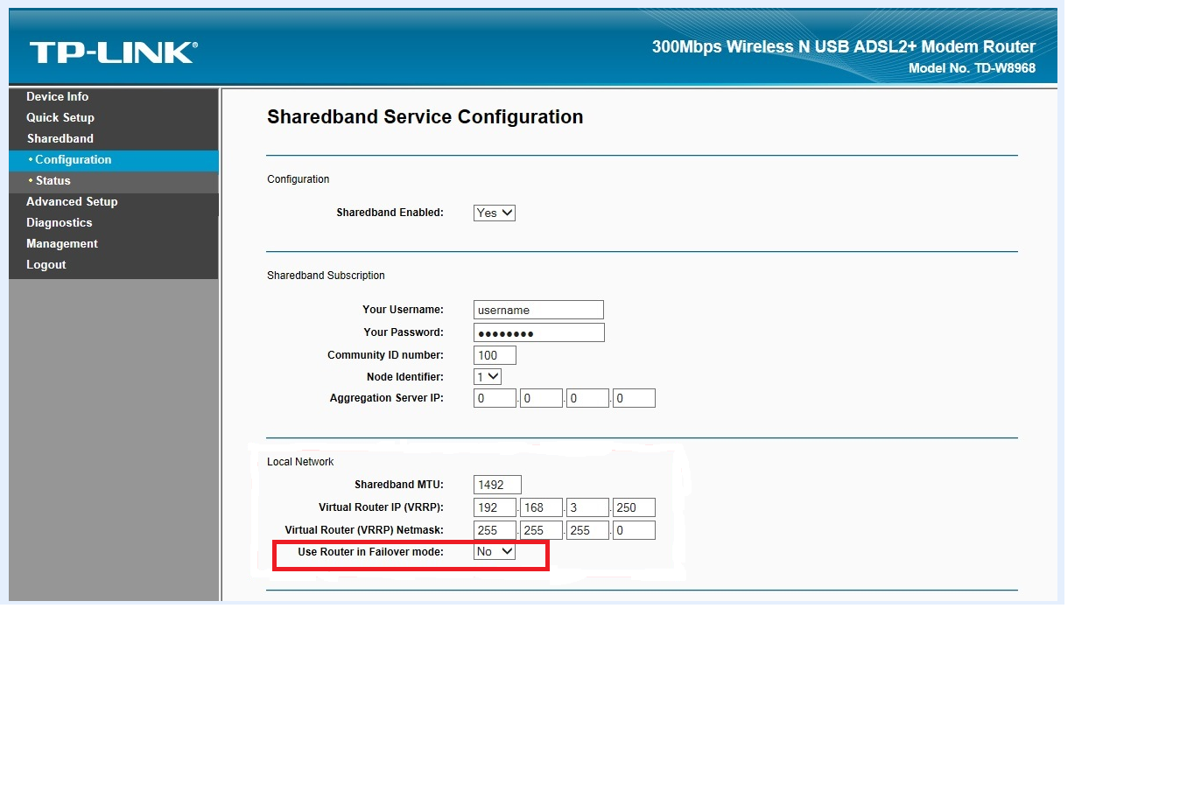Click second Aggregation Server IP octet
This screenshot has width=1180, height=797.
click(541, 398)
